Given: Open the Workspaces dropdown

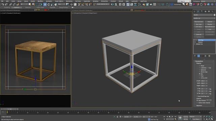Looking at the screenshot, I should (x=208, y=1).
